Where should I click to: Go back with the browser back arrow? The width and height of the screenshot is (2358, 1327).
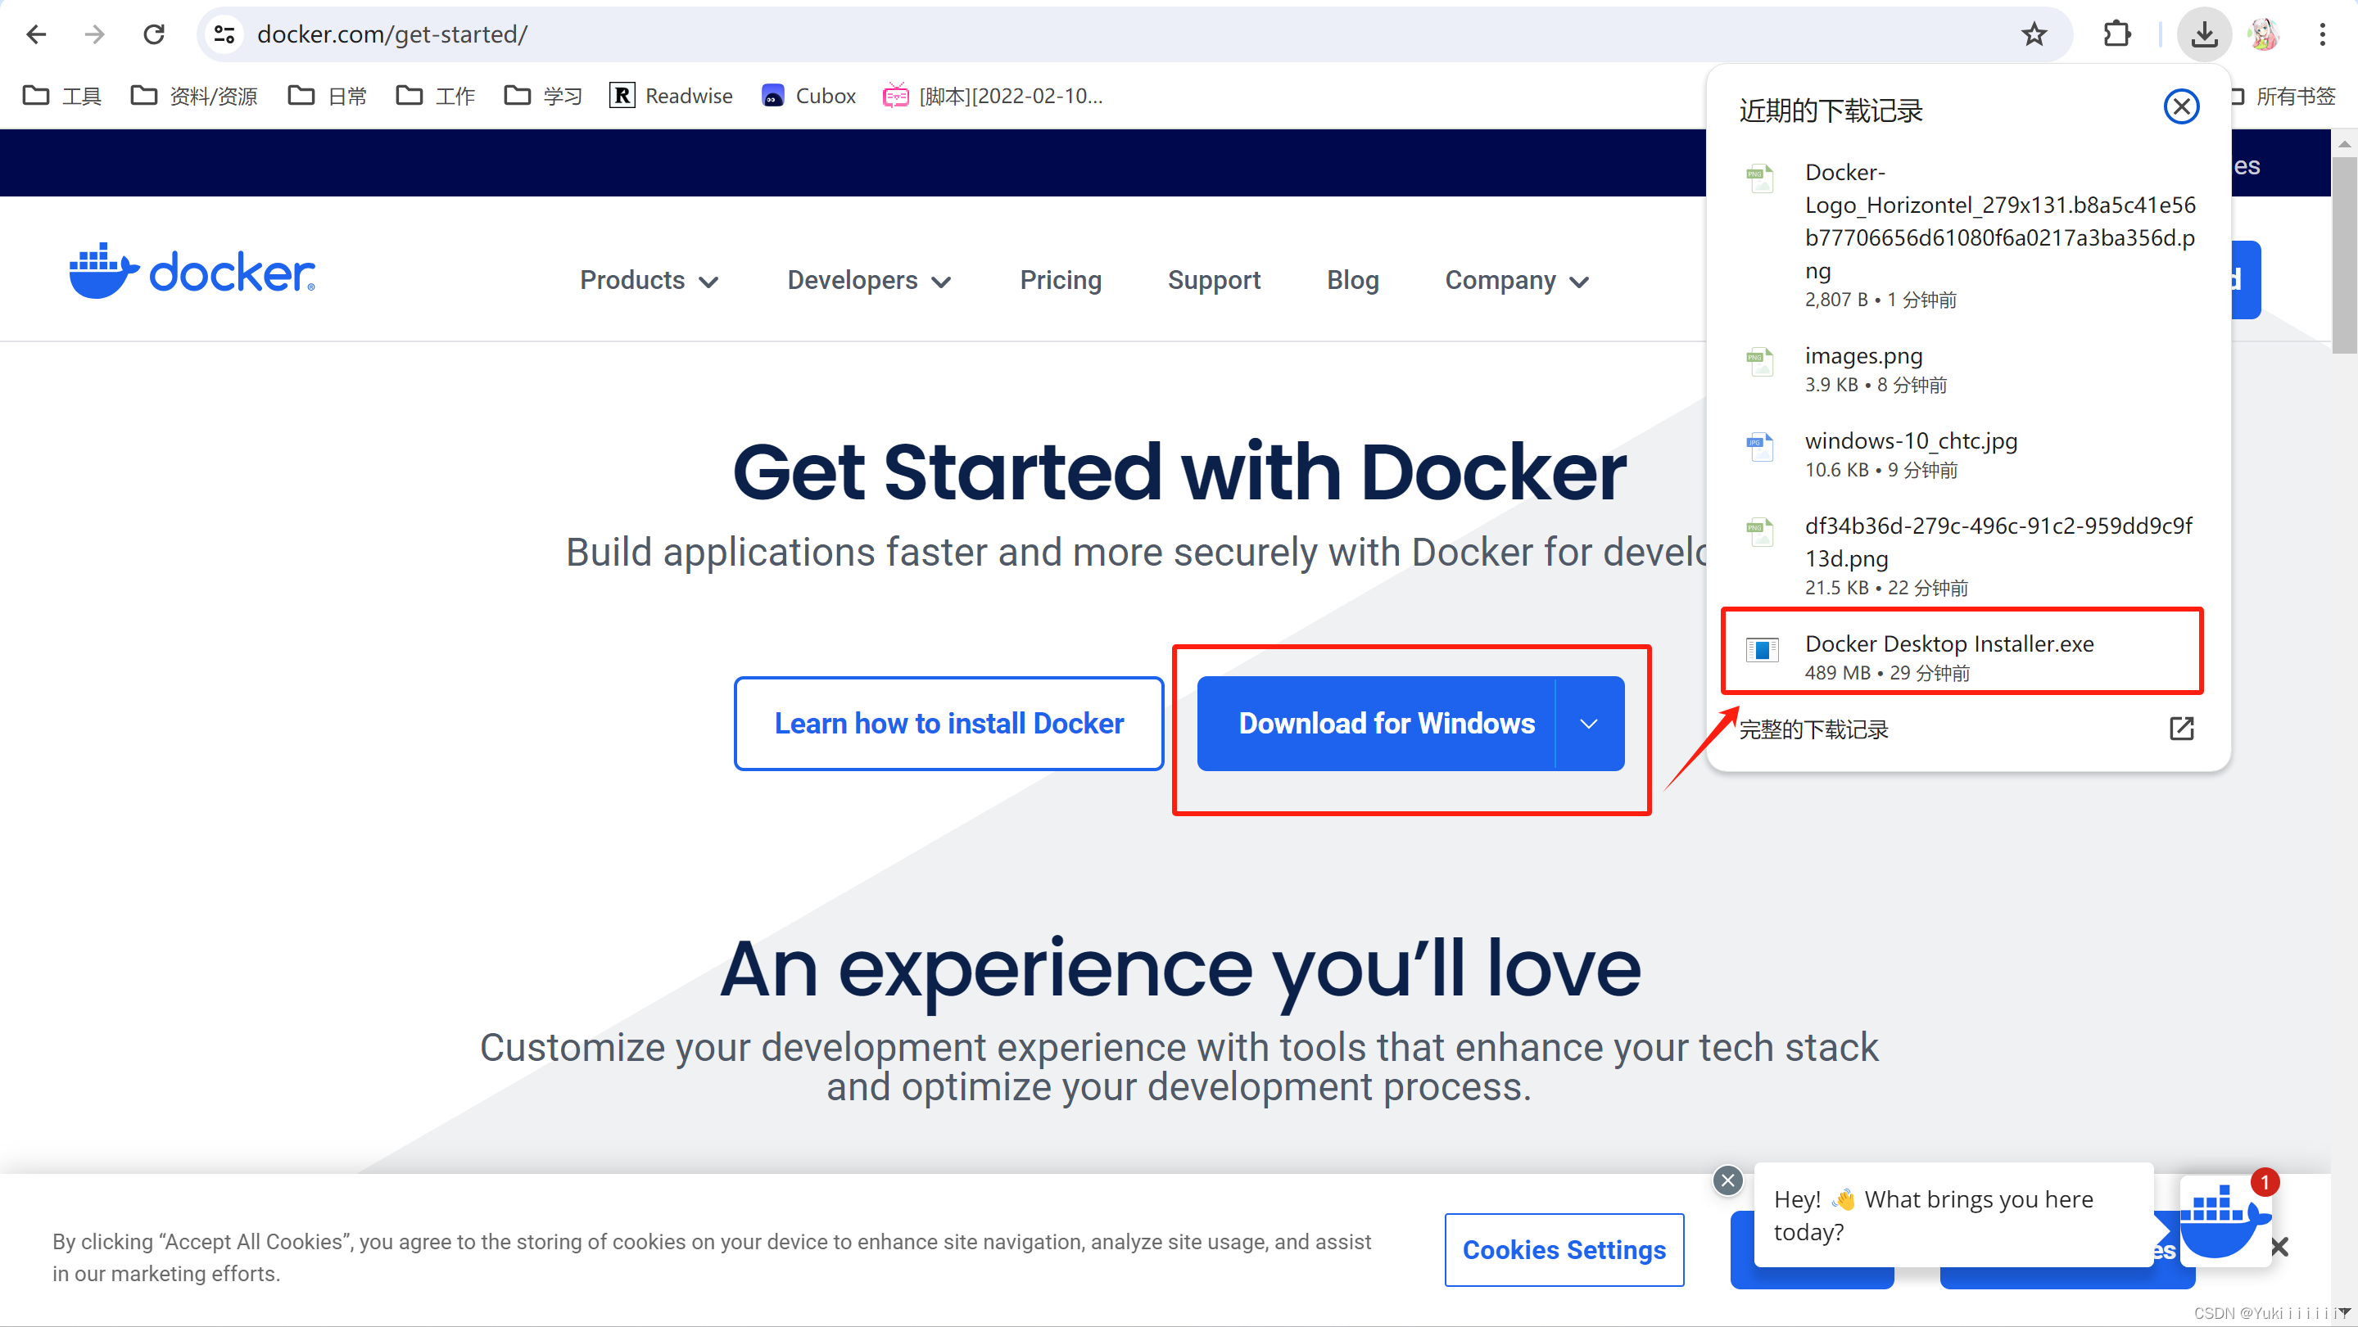tap(36, 34)
